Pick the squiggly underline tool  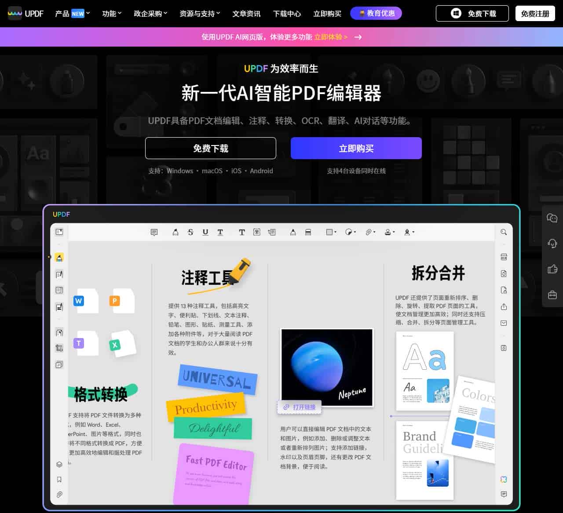pyautogui.click(x=220, y=232)
